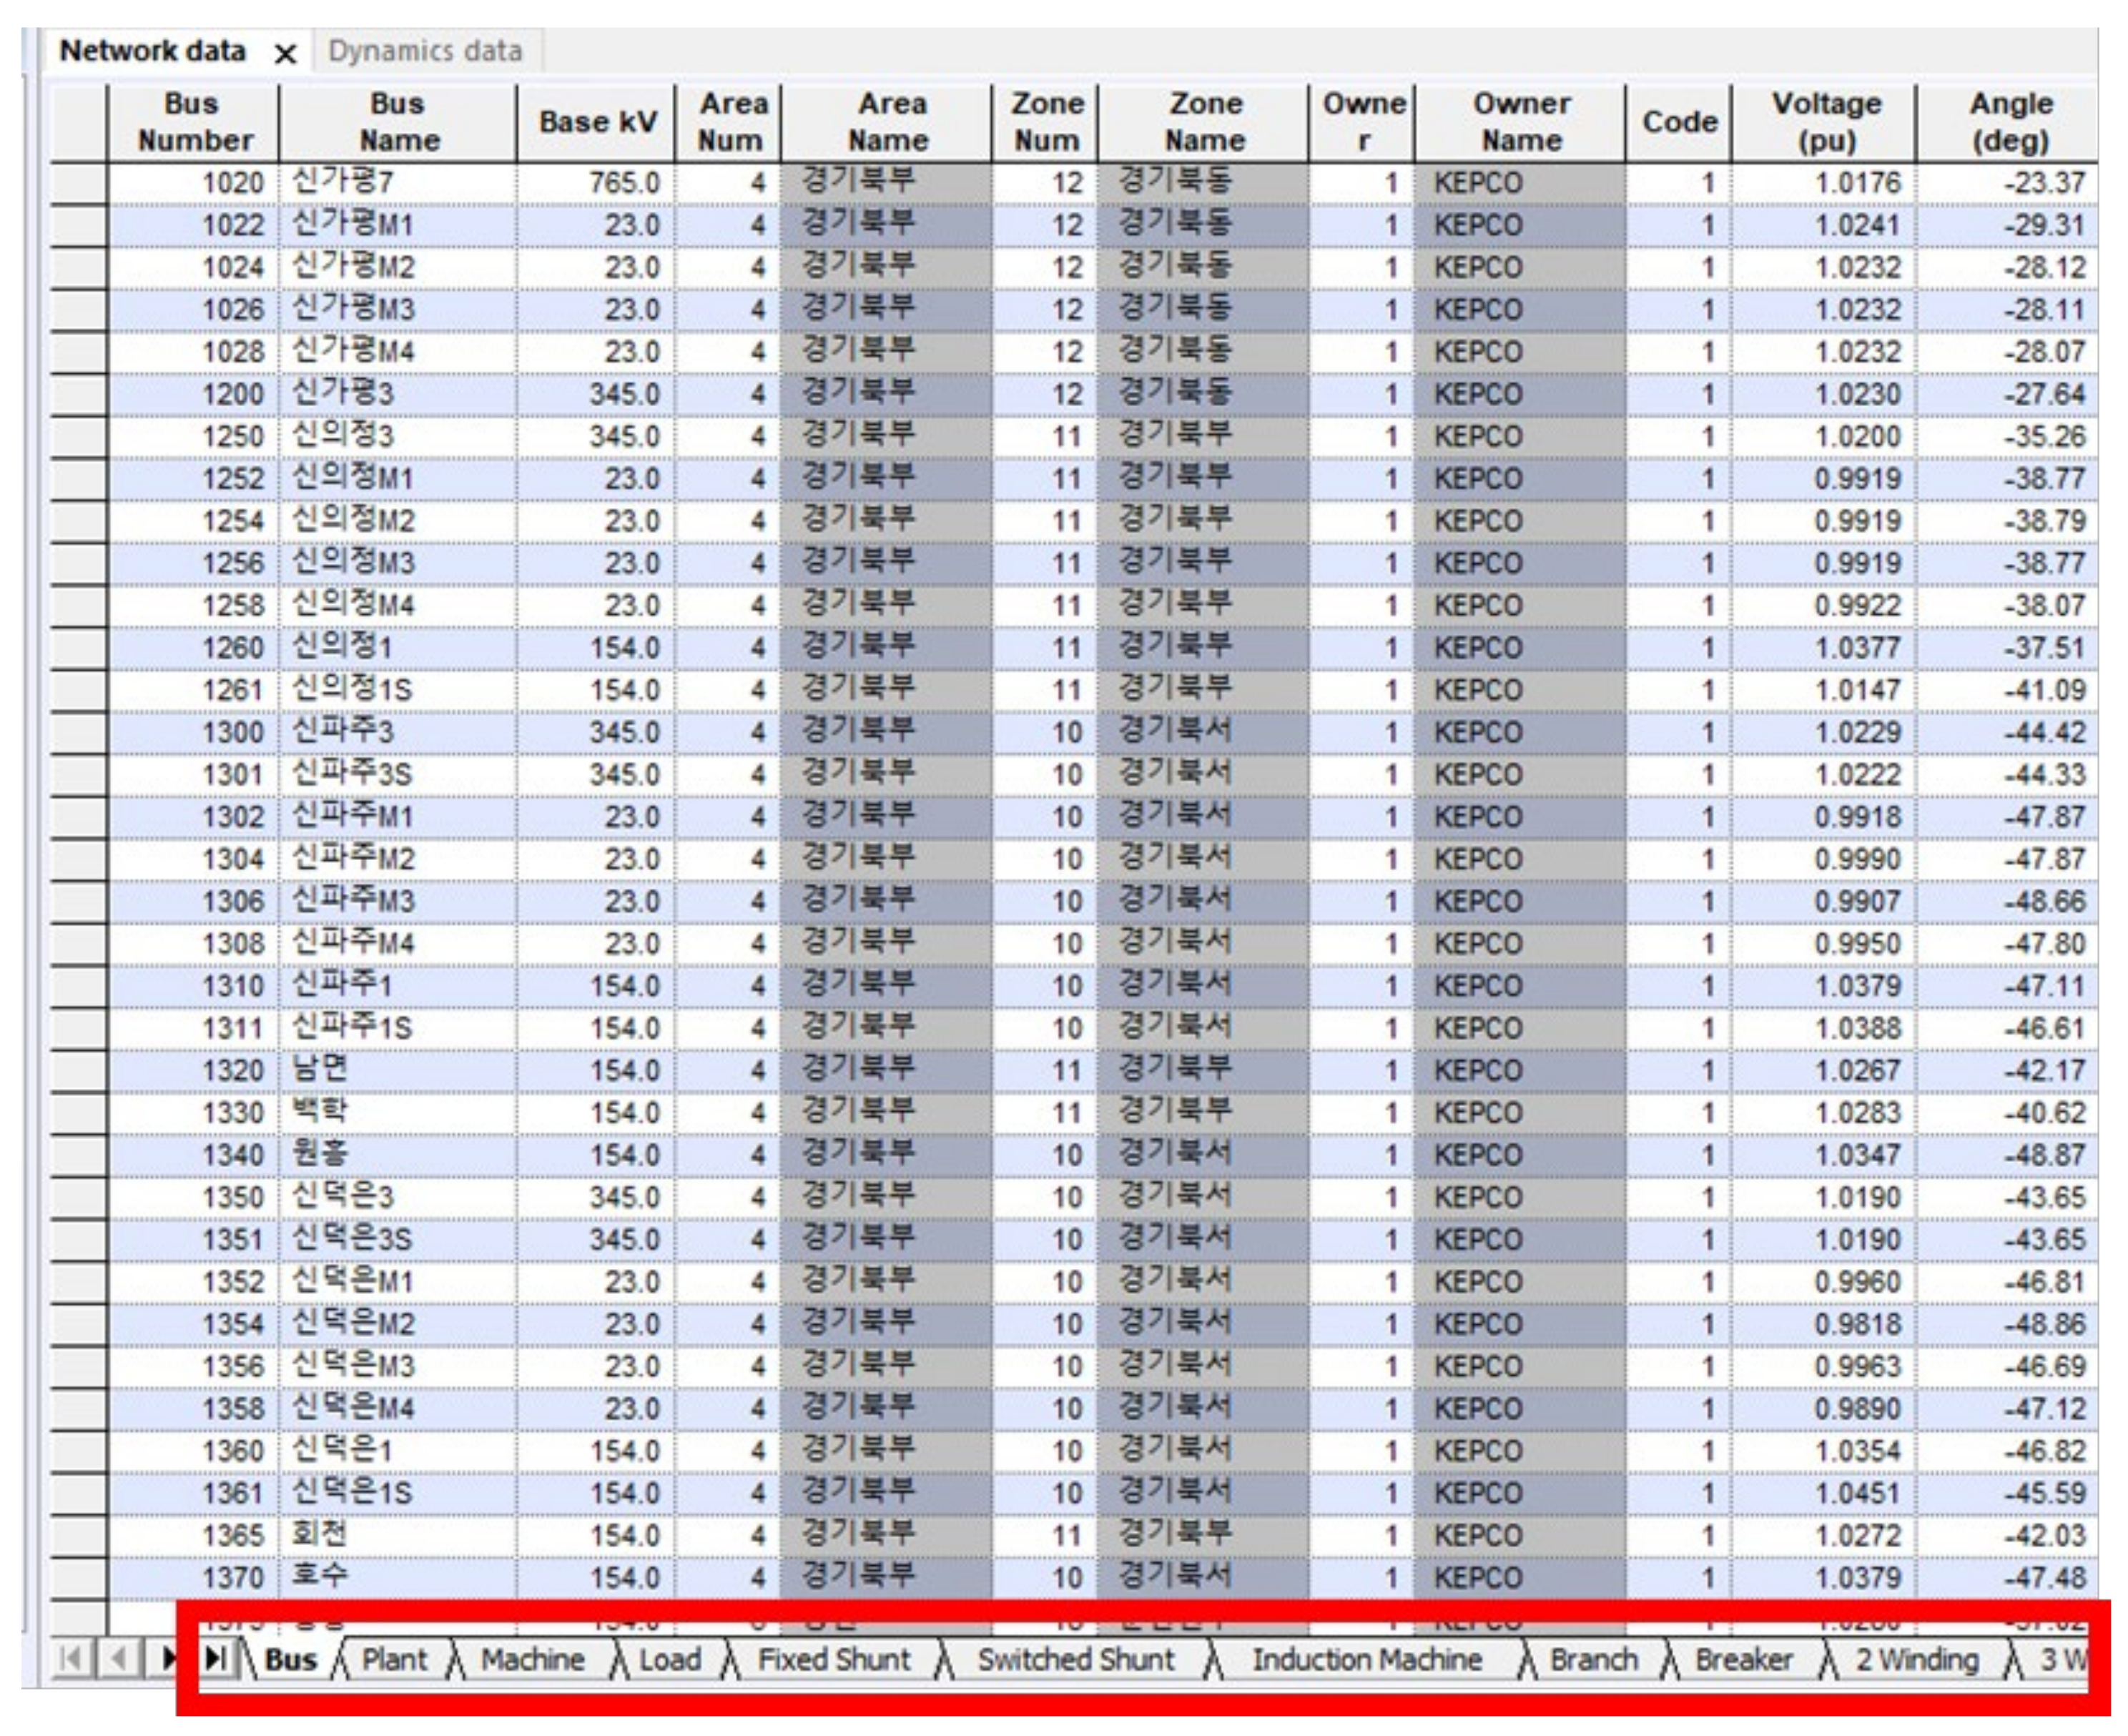The height and width of the screenshot is (1736, 2128).
Task: Switch to the Dynamics data tab
Action: pos(426,51)
